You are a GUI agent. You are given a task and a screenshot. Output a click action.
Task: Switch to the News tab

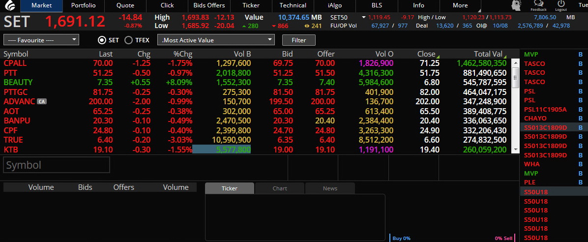click(x=330, y=188)
